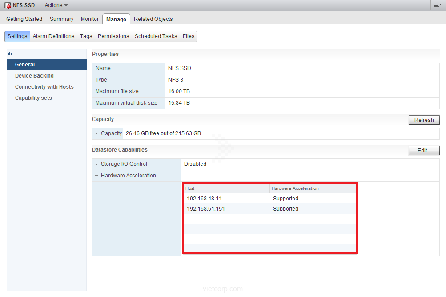The image size is (446, 297).
Task: Select Device Backing in the sidebar
Action: click(x=34, y=76)
